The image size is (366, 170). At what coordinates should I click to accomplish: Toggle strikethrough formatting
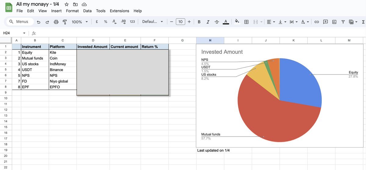[x=217, y=22]
